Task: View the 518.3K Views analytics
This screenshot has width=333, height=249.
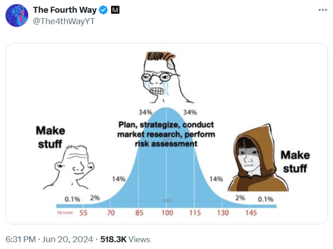Action: (x=125, y=239)
